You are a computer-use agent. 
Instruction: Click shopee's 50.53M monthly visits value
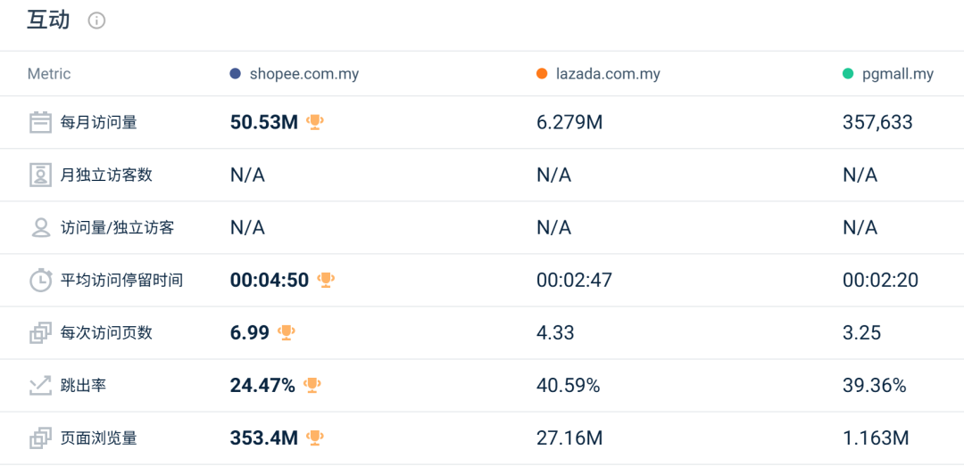click(264, 122)
